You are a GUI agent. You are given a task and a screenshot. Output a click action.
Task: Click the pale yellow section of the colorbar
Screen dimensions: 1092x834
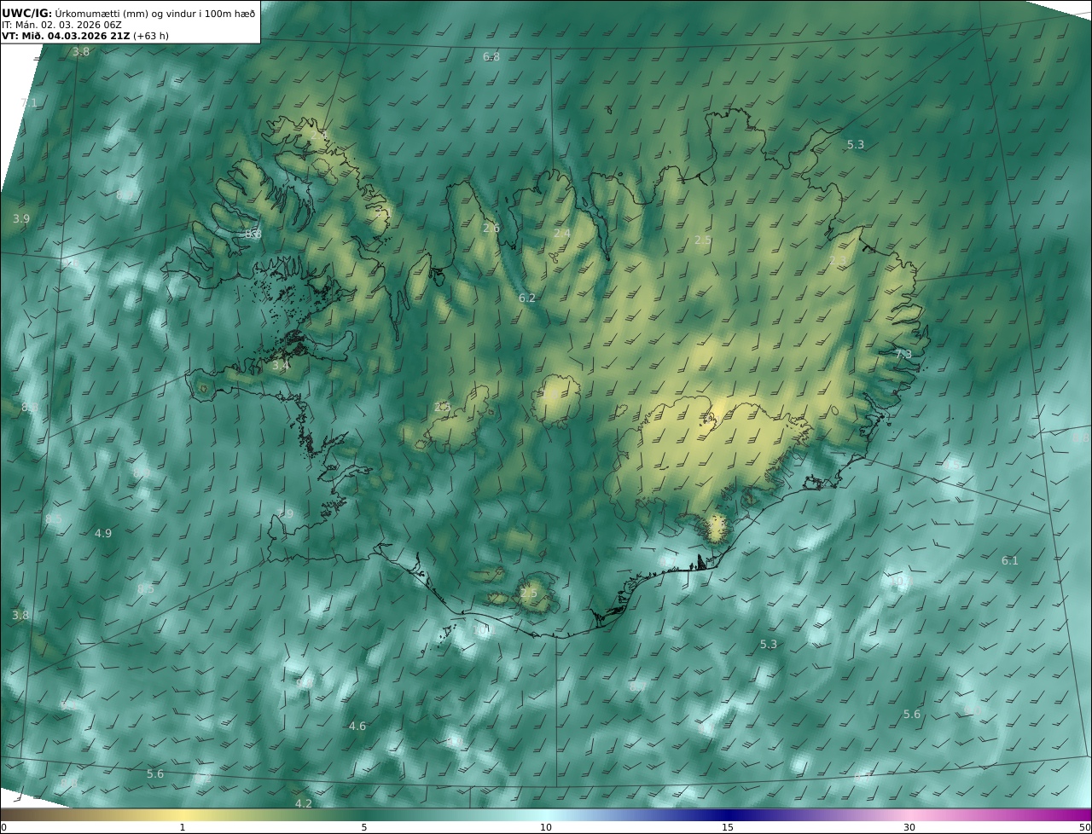(x=183, y=815)
